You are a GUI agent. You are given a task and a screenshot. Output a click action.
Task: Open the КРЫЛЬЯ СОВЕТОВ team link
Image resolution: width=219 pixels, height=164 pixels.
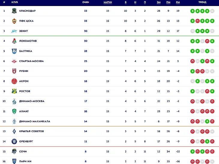point(31,132)
